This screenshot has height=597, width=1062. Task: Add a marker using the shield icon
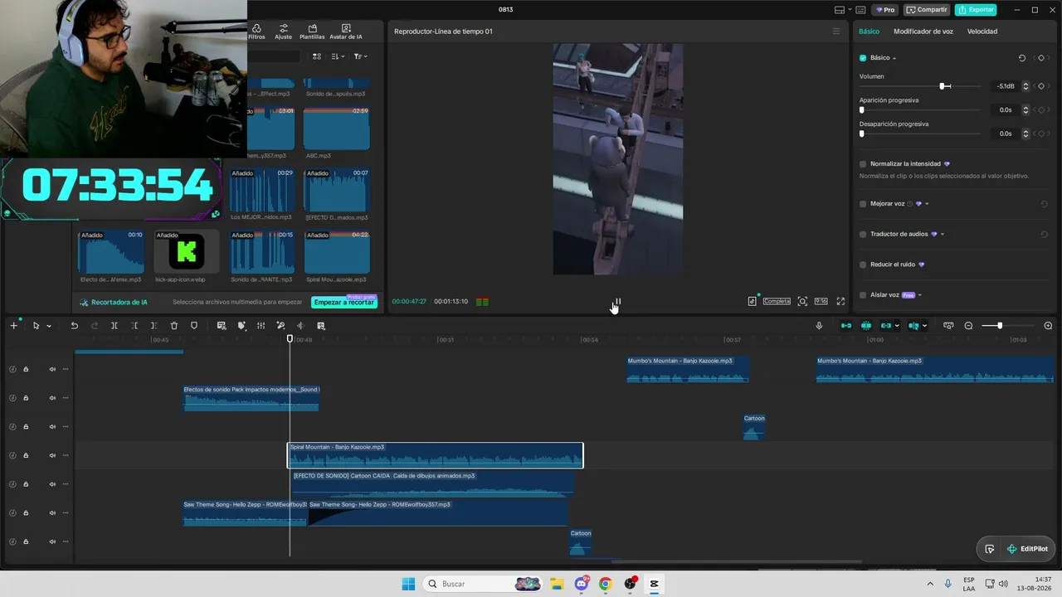coord(194,326)
